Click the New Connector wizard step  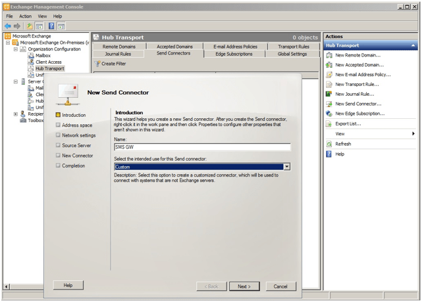click(78, 156)
